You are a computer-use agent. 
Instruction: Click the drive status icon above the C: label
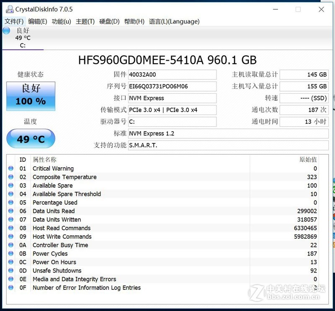pyautogui.click(x=6, y=31)
